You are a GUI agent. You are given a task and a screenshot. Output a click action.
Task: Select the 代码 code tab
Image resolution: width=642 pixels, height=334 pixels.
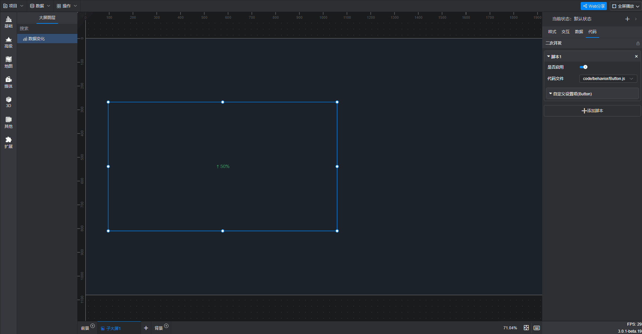click(x=592, y=32)
